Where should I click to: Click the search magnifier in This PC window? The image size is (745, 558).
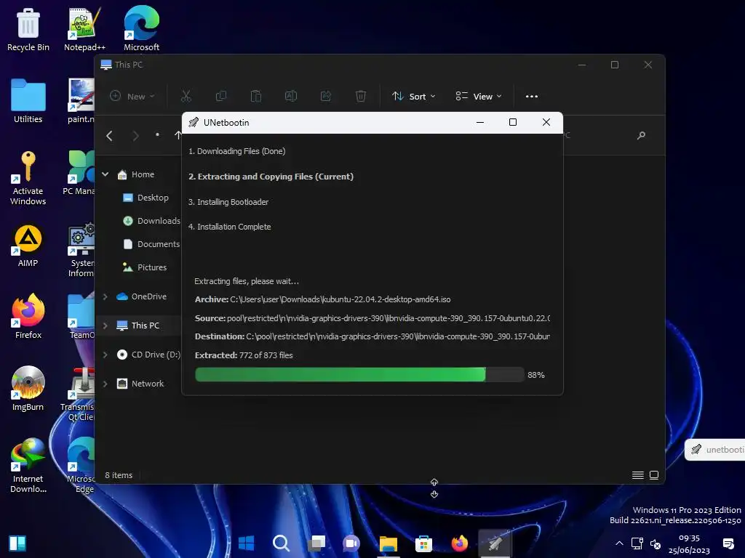641,136
